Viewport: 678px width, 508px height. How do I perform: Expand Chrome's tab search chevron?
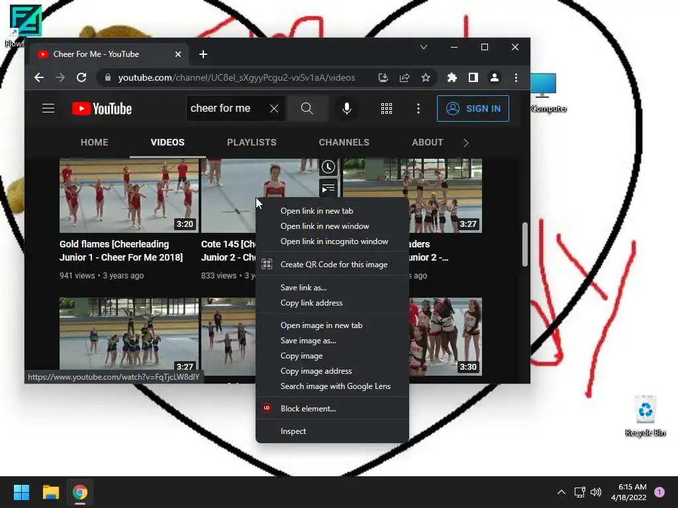coord(424,47)
